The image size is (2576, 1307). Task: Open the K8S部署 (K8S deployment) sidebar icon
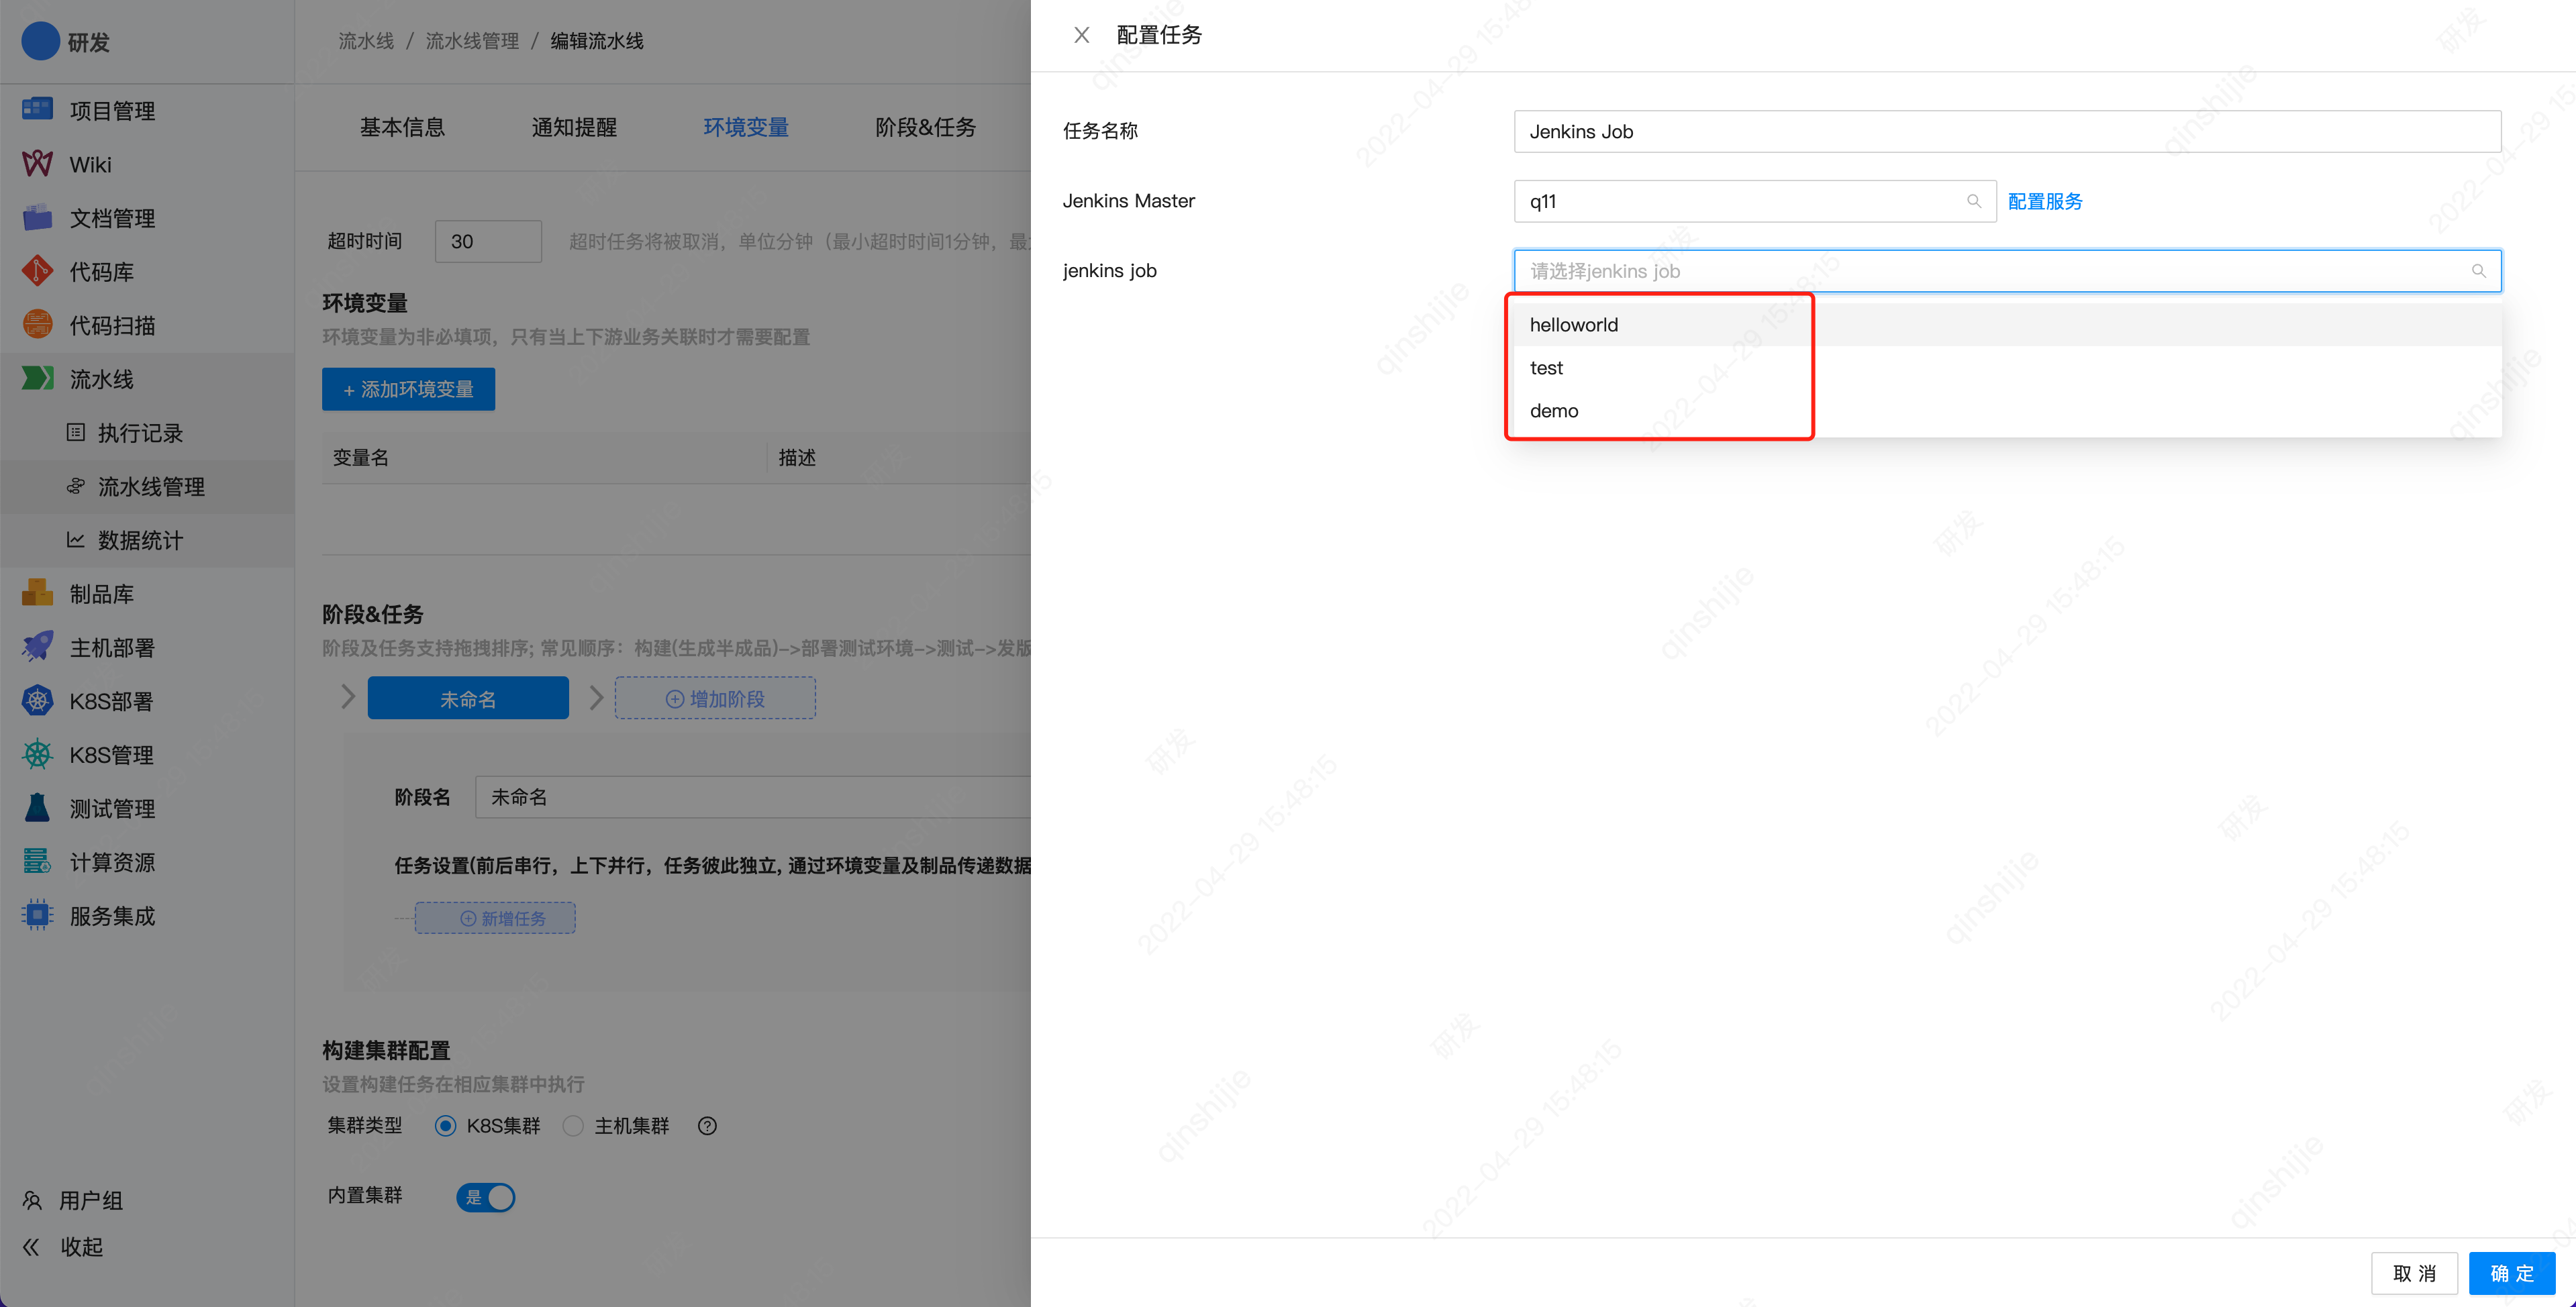[x=37, y=700]
